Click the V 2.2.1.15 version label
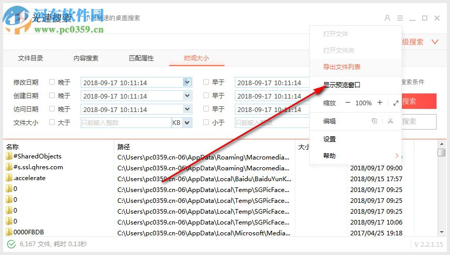The image size is (450, 255). pyautogui.click(x=429, y=244)
